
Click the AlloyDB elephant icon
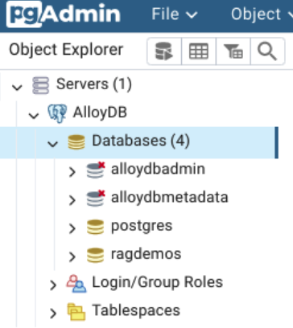tap(57, 113)
